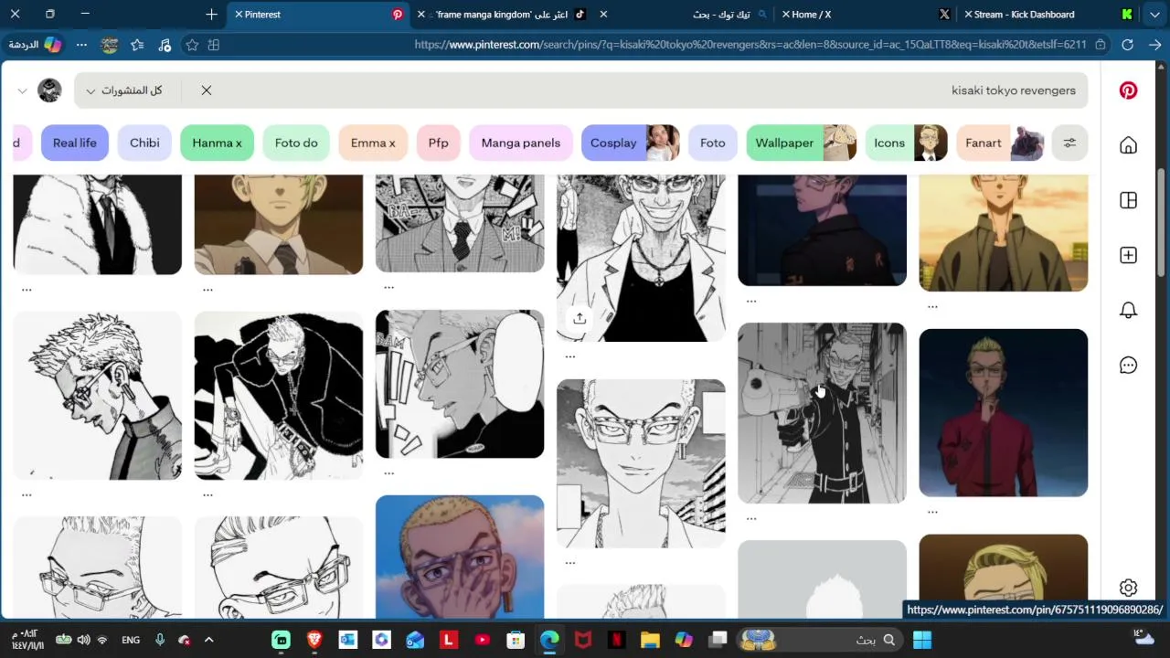Select the Pinterest browser tab

pyautogui.click(x=318, y=14)
